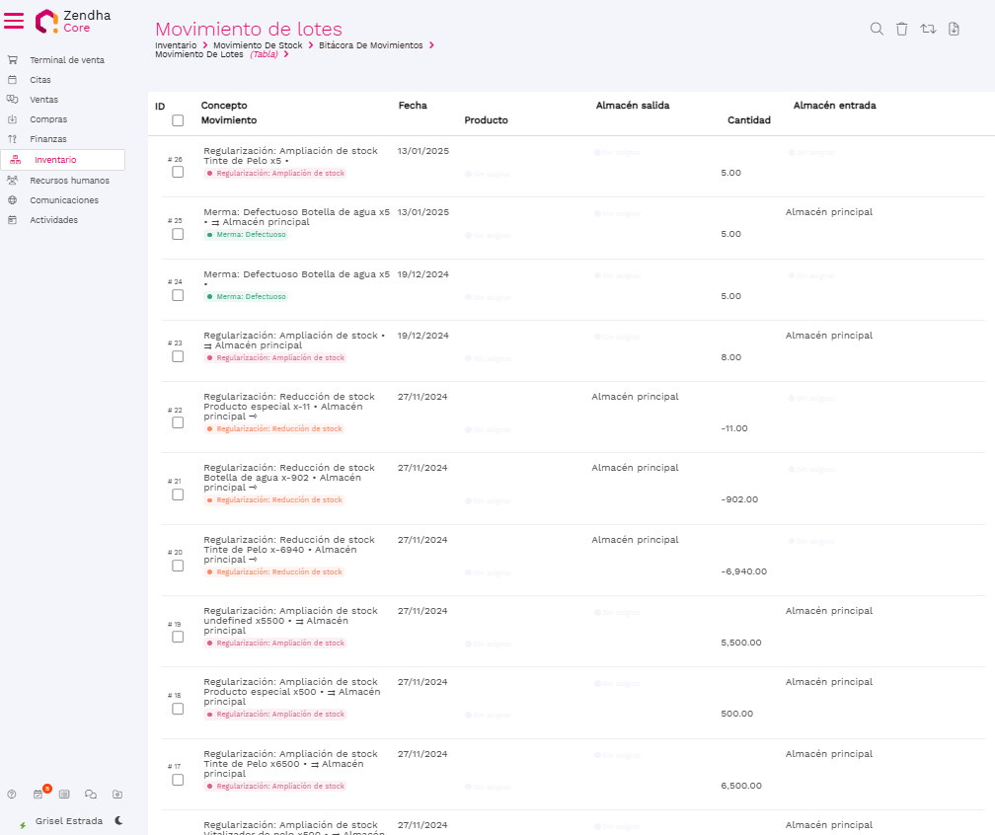Go to 'Movimiento De Stock' breadcrumb link
Viewport: 995px width, 835px height.
pos(258,45)
